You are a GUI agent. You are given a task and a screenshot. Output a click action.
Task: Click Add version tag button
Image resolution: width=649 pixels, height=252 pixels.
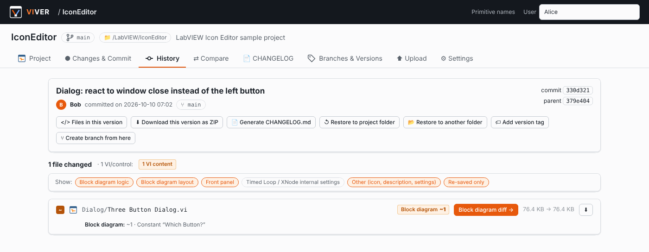pyautogui.click(x=520, y=122)
